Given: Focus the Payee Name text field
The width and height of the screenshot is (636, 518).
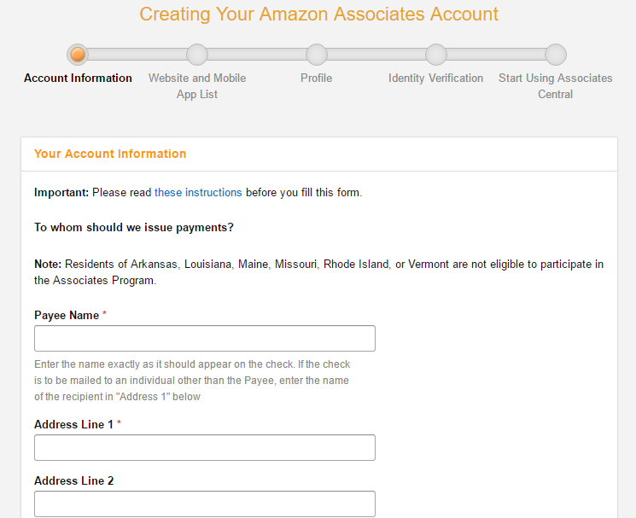Looking at the screenshot, I should coord(205,339).
